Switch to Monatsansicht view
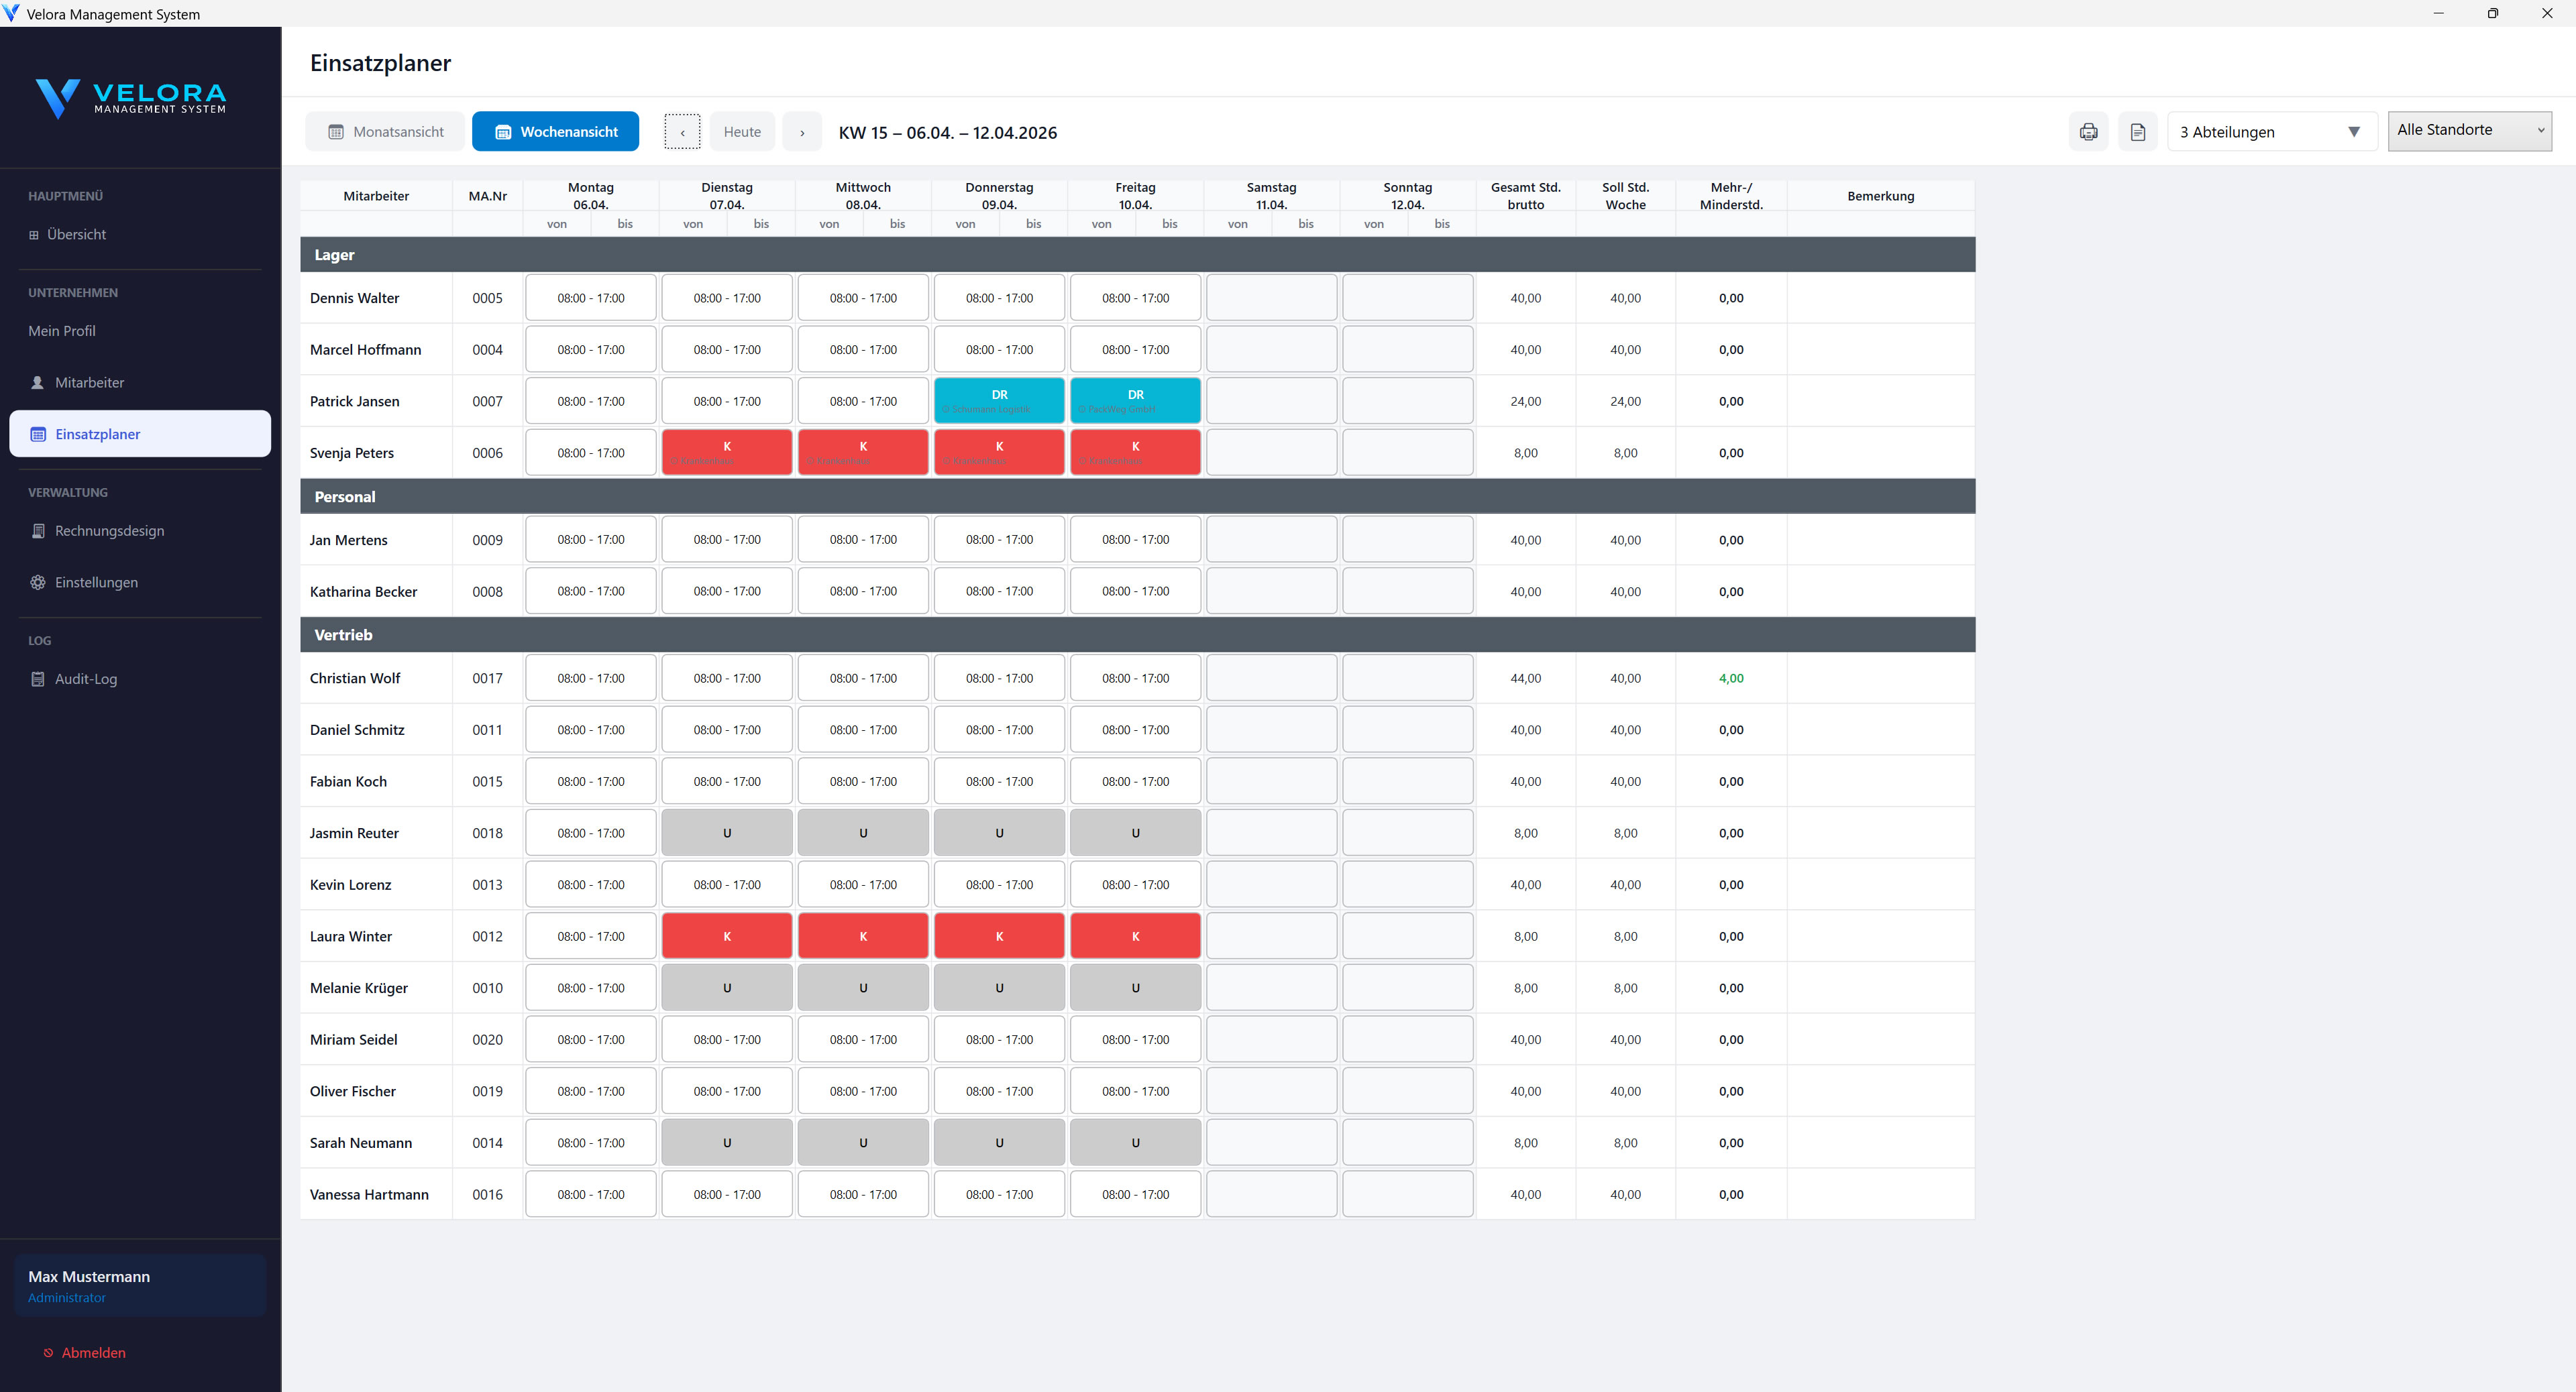This screenshot has height=1392, width=2576. [385, 131]
